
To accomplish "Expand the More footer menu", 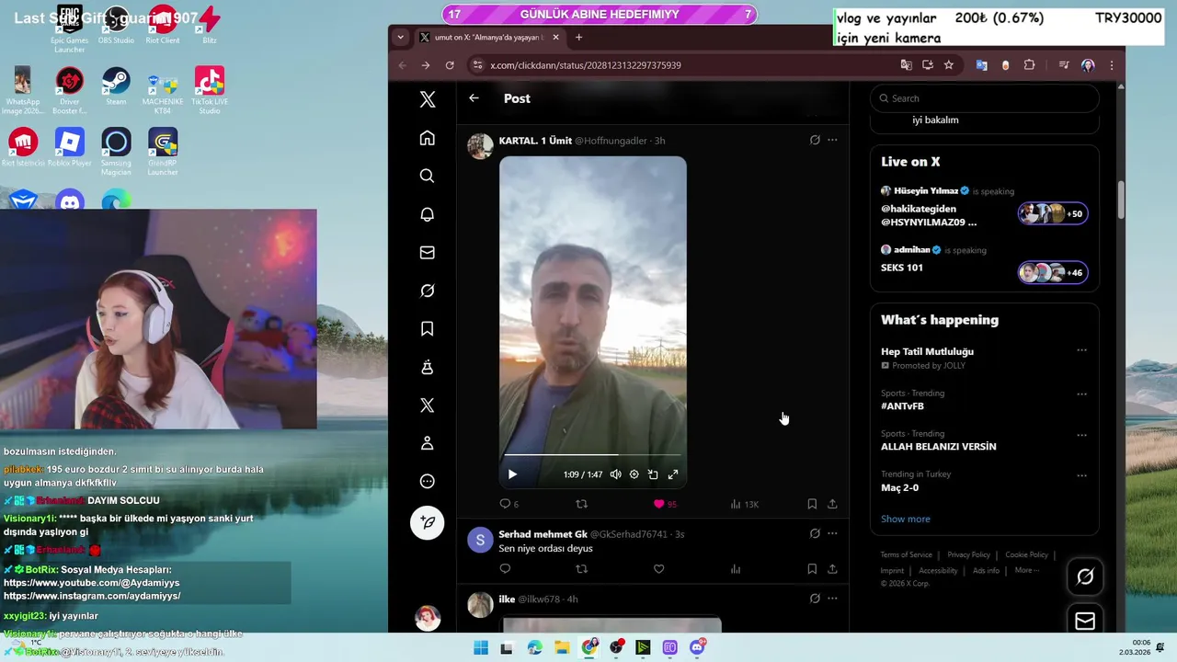I will (1026, 570).
